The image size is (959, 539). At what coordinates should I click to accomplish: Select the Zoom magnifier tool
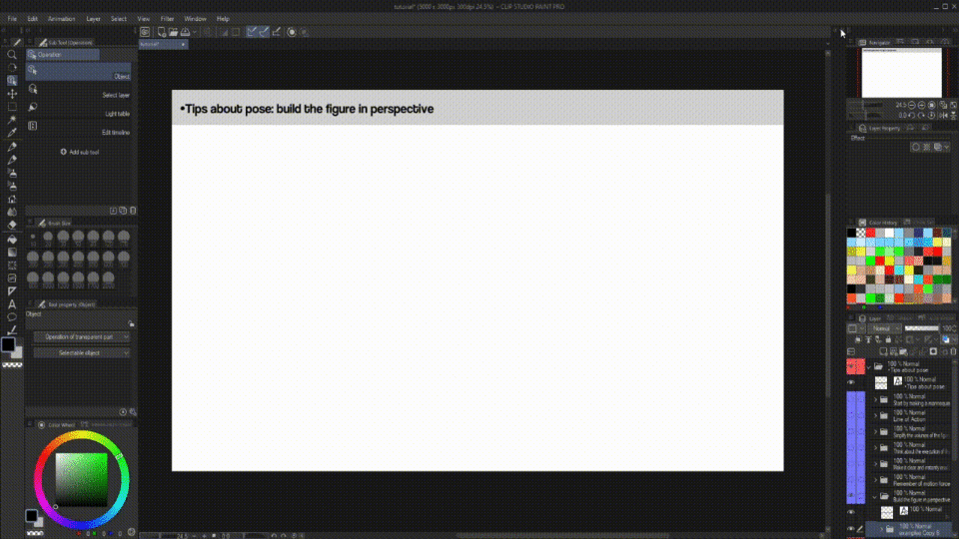tap(12, 54)
